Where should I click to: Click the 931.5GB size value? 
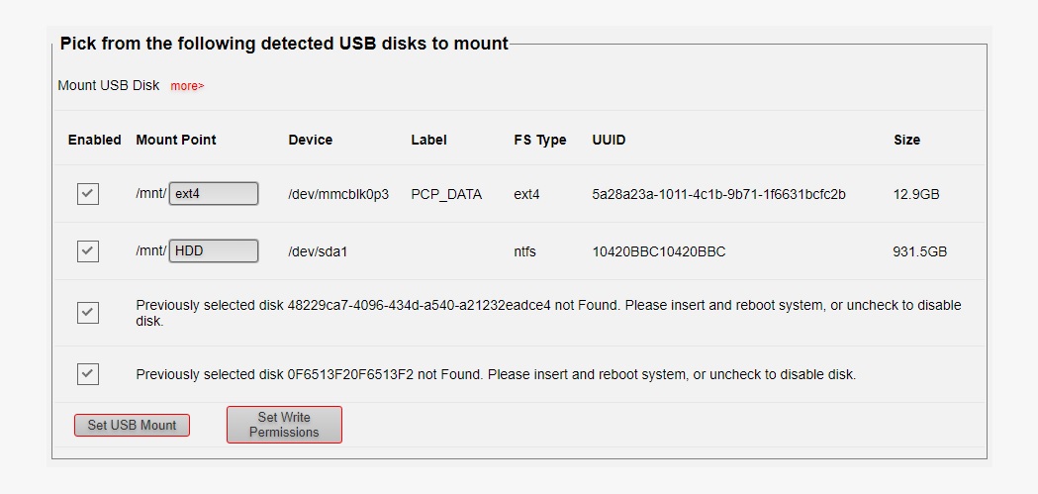(x=919, y=251)
